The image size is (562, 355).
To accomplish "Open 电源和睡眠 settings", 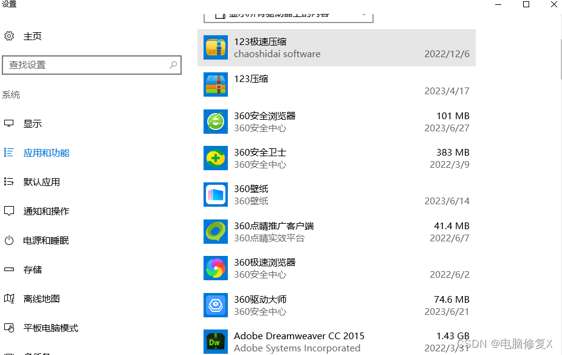I will pyautogui.click(x=46, y=241).
